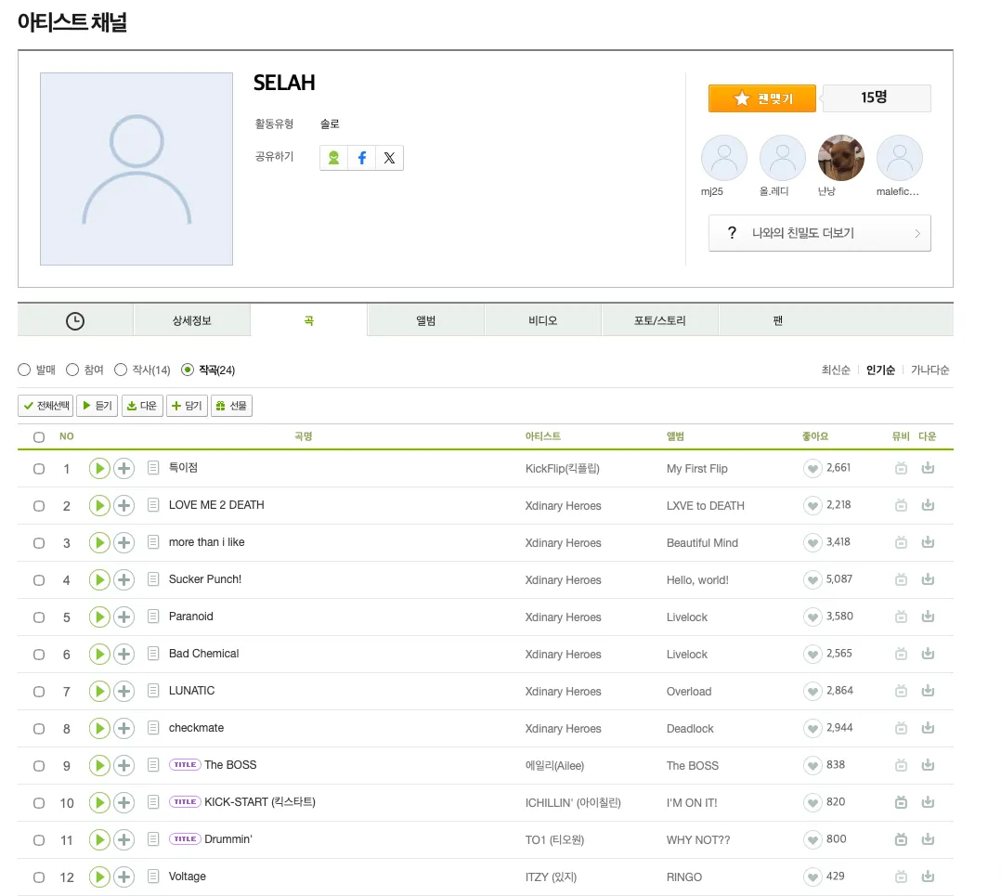This screenshot has width=1001, height=896.
Task: Click the 다운 toolbar button
Action: pyautogui.click(x=142, y=406)
